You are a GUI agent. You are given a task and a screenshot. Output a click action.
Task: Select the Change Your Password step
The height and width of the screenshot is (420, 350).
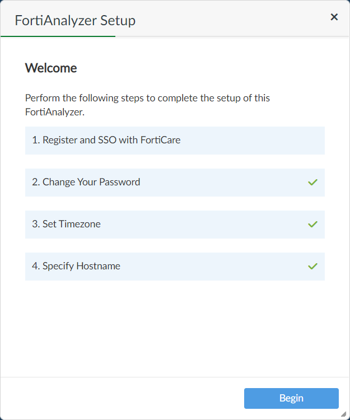coord(168,182)
